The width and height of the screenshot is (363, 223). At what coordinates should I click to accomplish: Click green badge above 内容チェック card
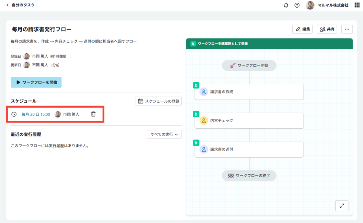click(x=196, y=114)
